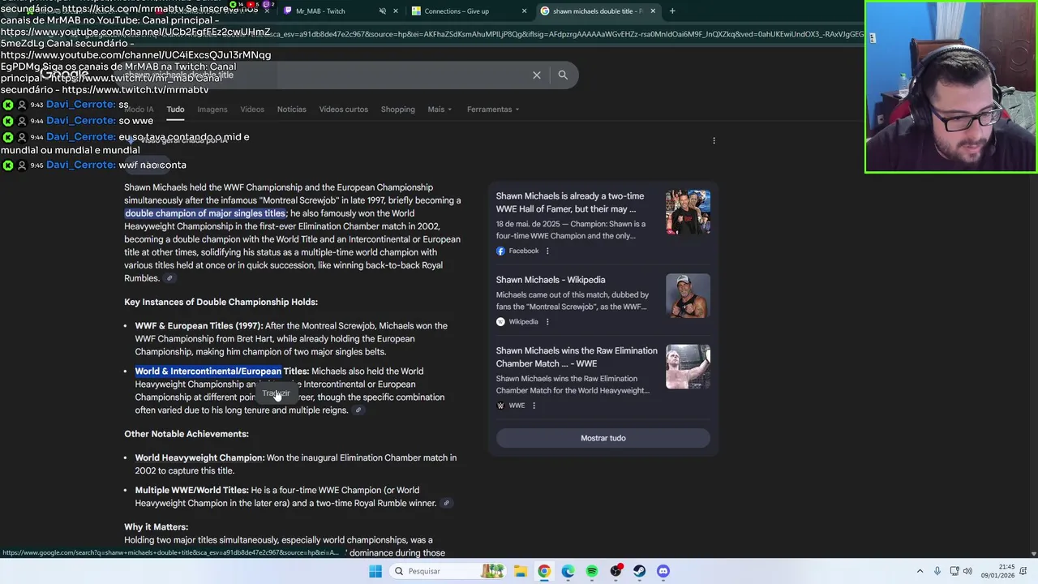Open Steam from the taskbar

[x=640, y=571]
